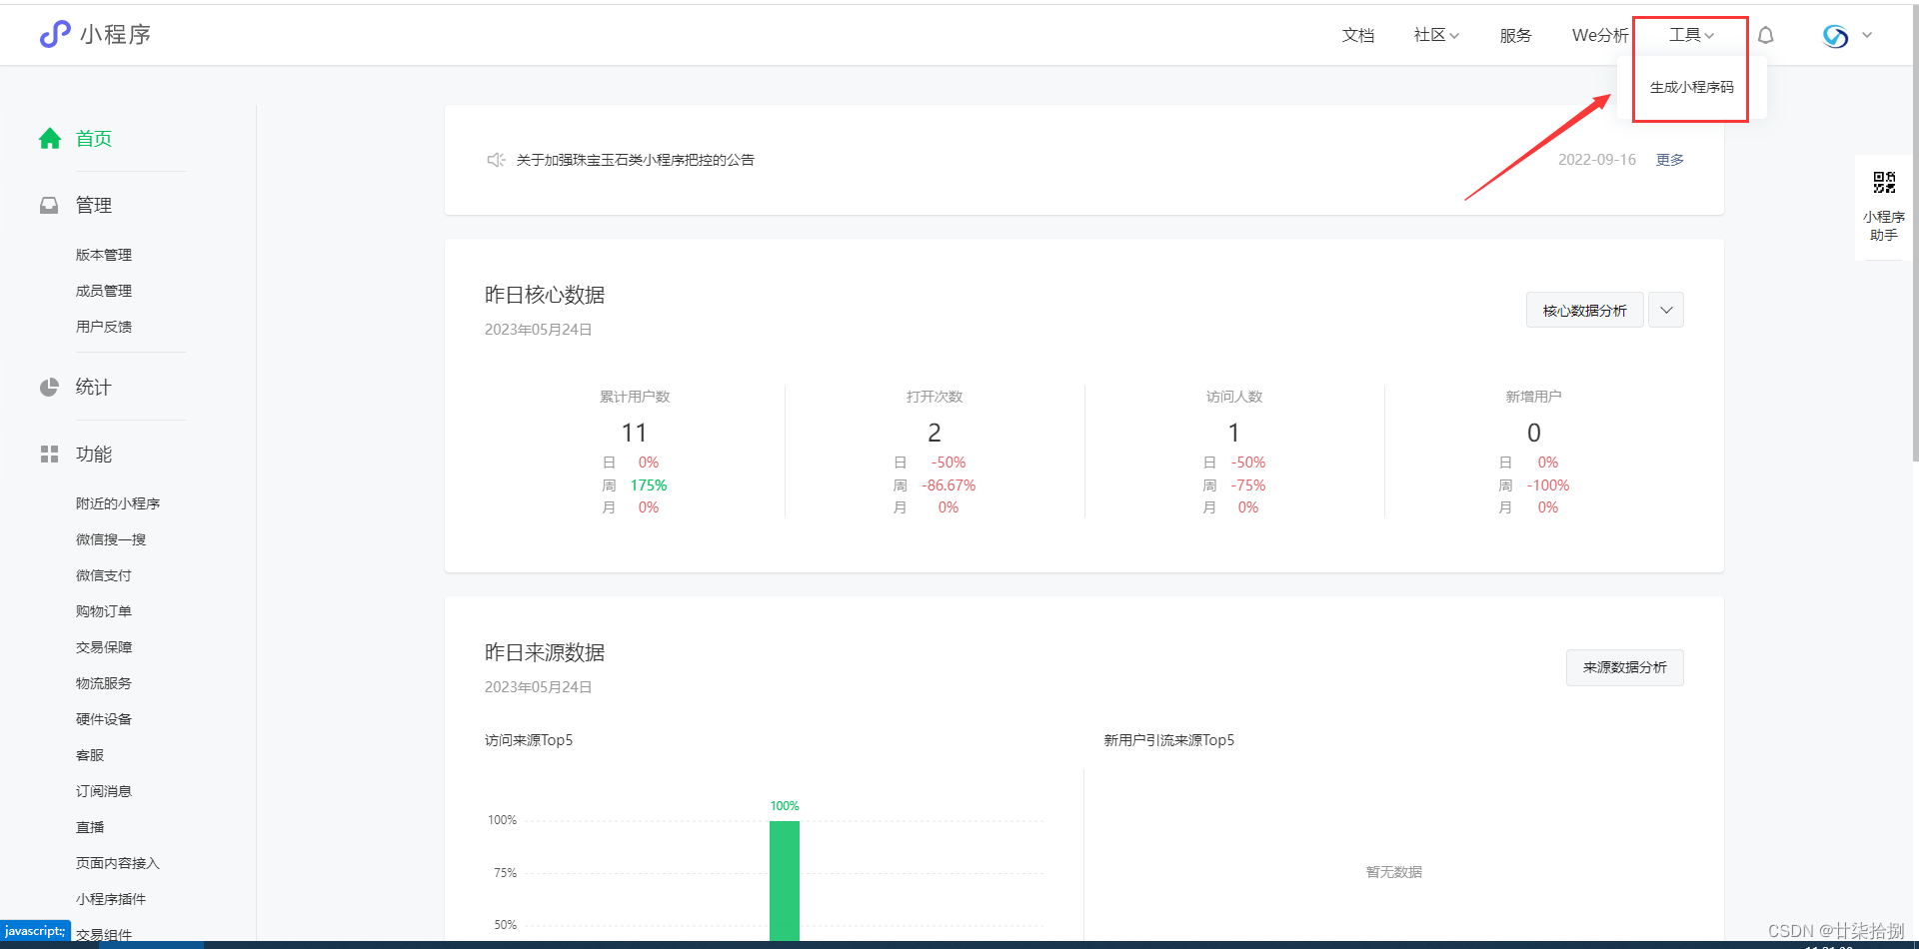Select 生成小程序码 from the tools menu
The width and height of the screenshot is (1919, 949).
tap(1691, 87)
